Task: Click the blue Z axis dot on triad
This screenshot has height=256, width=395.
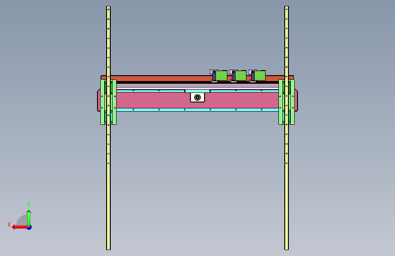Action: [x=30, y=227]
